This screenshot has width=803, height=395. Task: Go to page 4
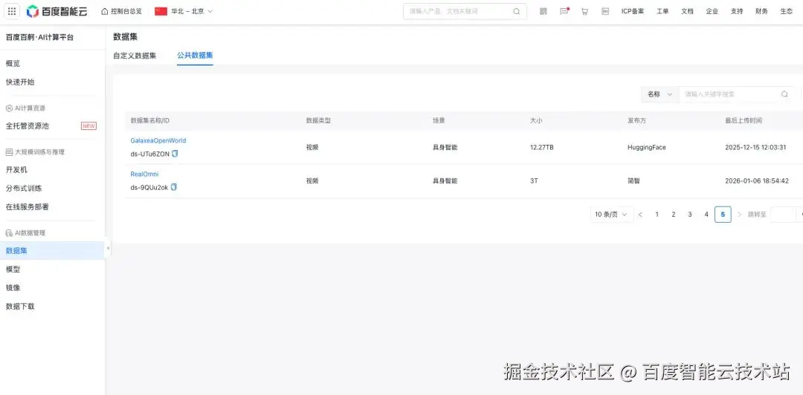coord(706,215)
